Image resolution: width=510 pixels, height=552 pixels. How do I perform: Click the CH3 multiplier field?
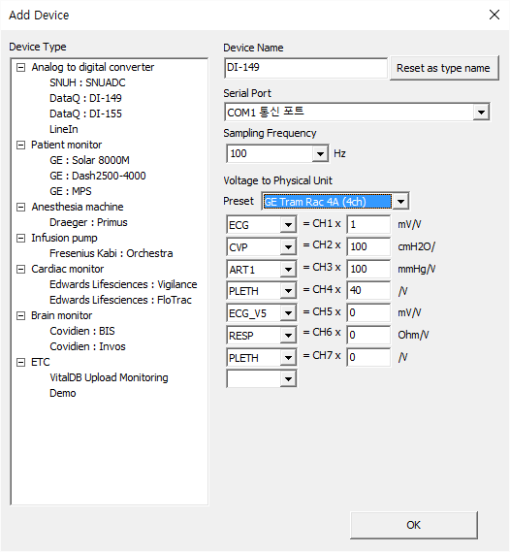(368, 269)
